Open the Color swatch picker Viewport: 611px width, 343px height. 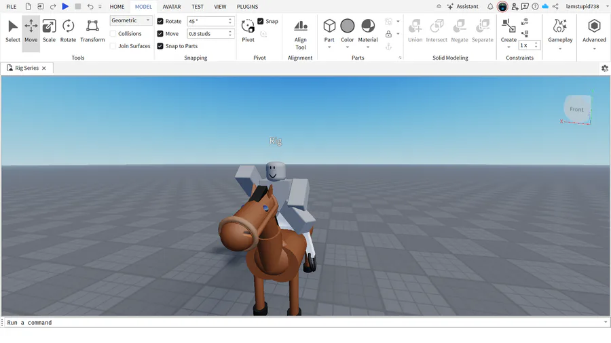[347, 26]
